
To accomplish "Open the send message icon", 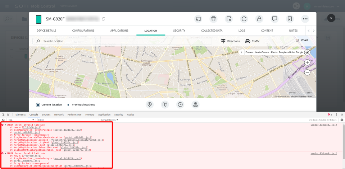I will (x=274, y=19).
